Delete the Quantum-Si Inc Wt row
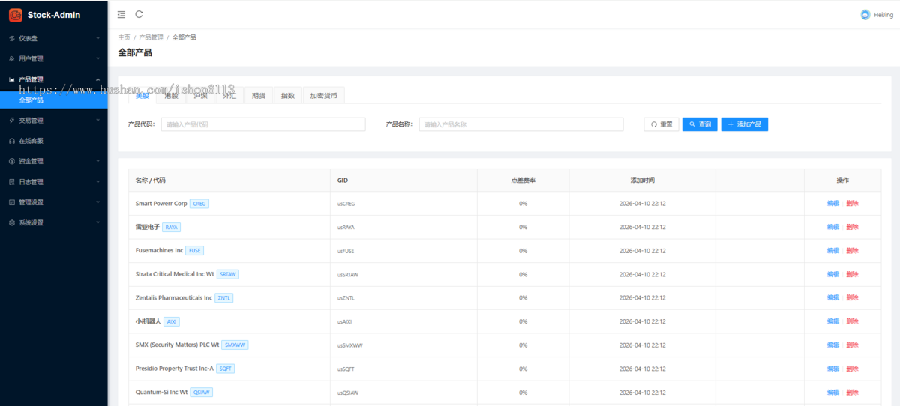 852,392
